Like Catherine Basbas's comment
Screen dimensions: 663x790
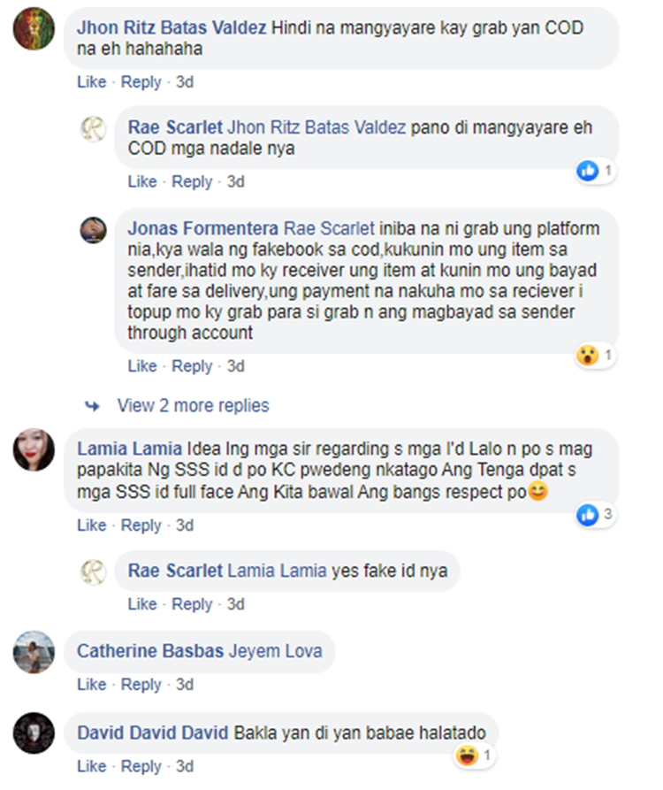92,684
